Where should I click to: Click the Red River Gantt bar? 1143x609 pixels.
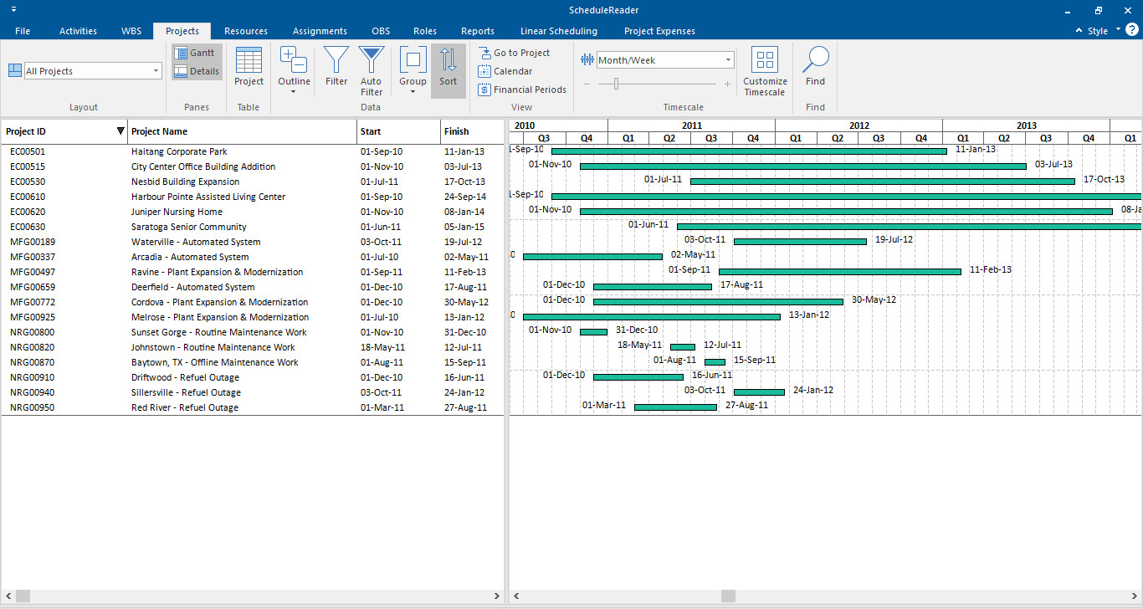pos(675,407)
